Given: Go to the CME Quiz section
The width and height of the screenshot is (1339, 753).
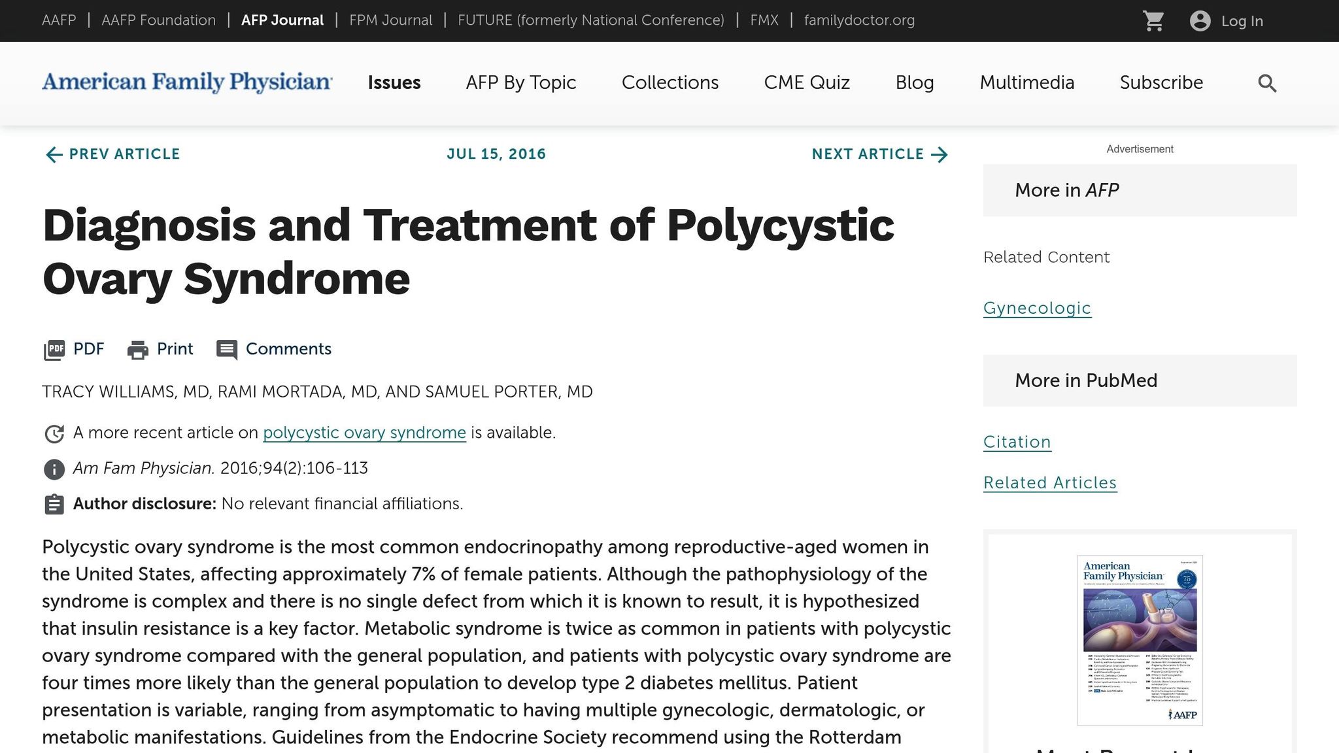Looking at the screenshot, I should [806, 82].
